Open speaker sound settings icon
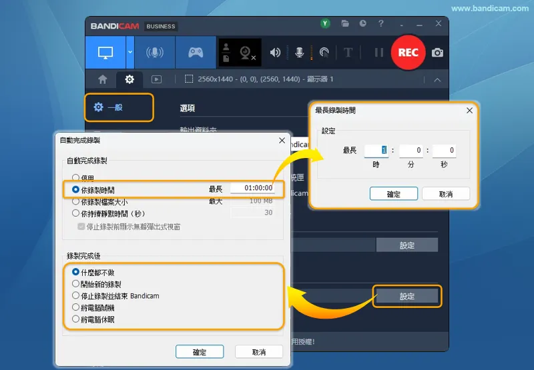The width and height of the screenshot is (534, 370). [x=275, y=53]
